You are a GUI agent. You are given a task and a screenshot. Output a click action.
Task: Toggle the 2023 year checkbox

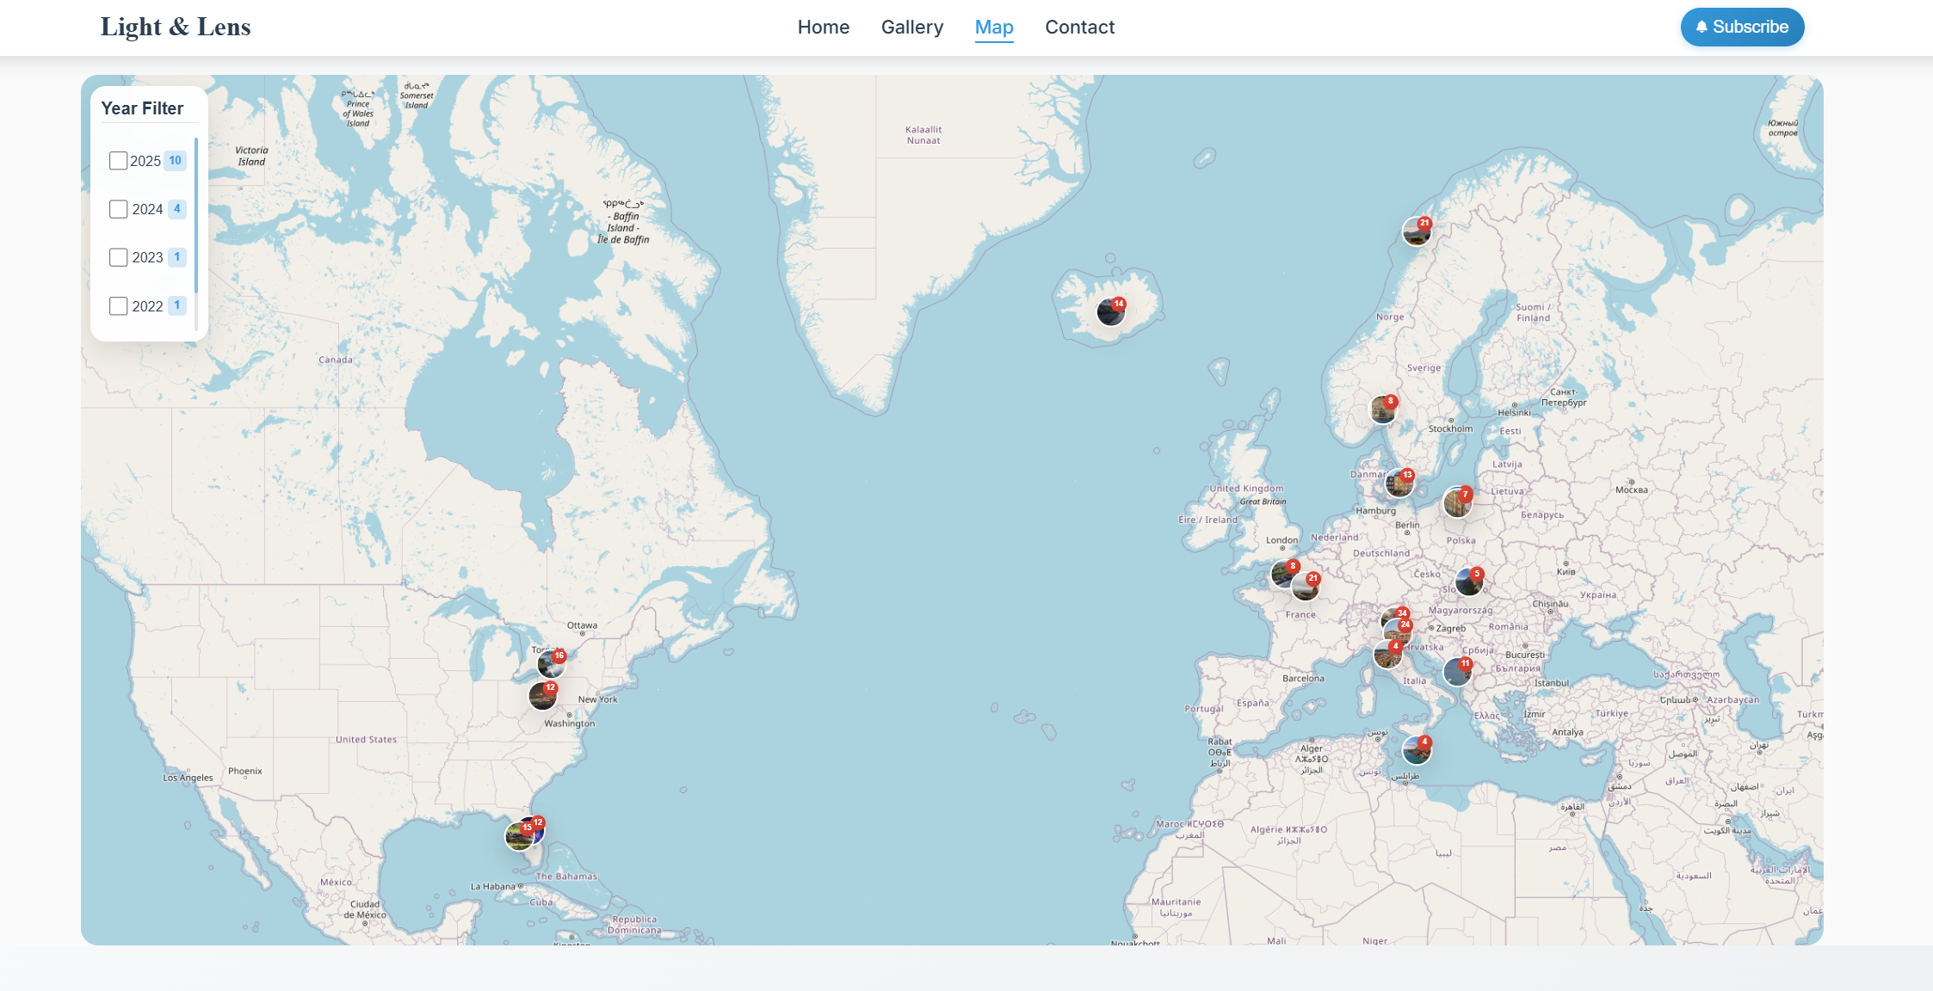(x=119, y=257)
